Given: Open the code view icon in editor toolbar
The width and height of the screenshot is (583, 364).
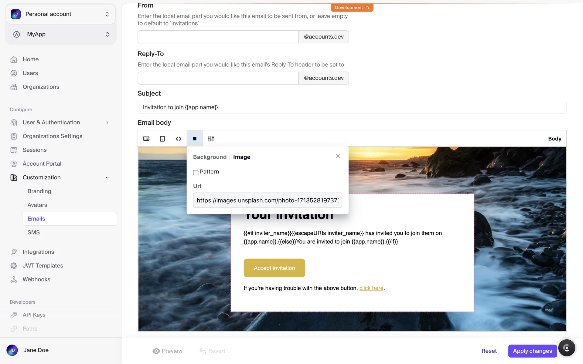Looking at the screenshot, I should click(179, 139).
